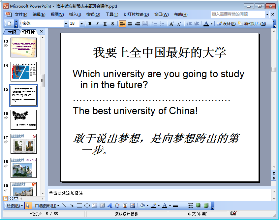Open the clip art inserter
This screenshot has width=279, height=220.
tap(125, 205)
